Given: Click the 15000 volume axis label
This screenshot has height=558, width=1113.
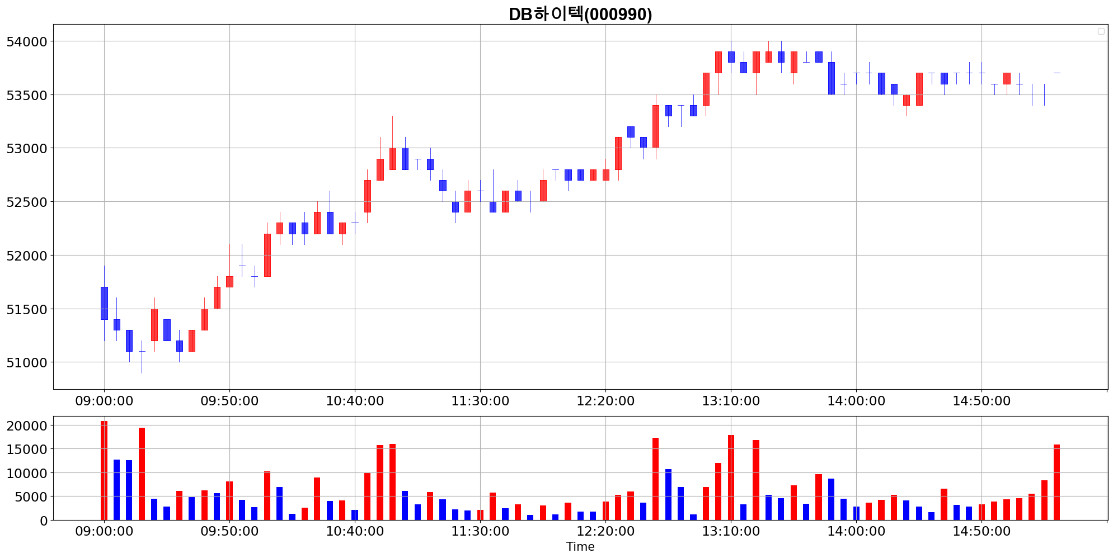Looking at the screenshot, I should 26,449.
